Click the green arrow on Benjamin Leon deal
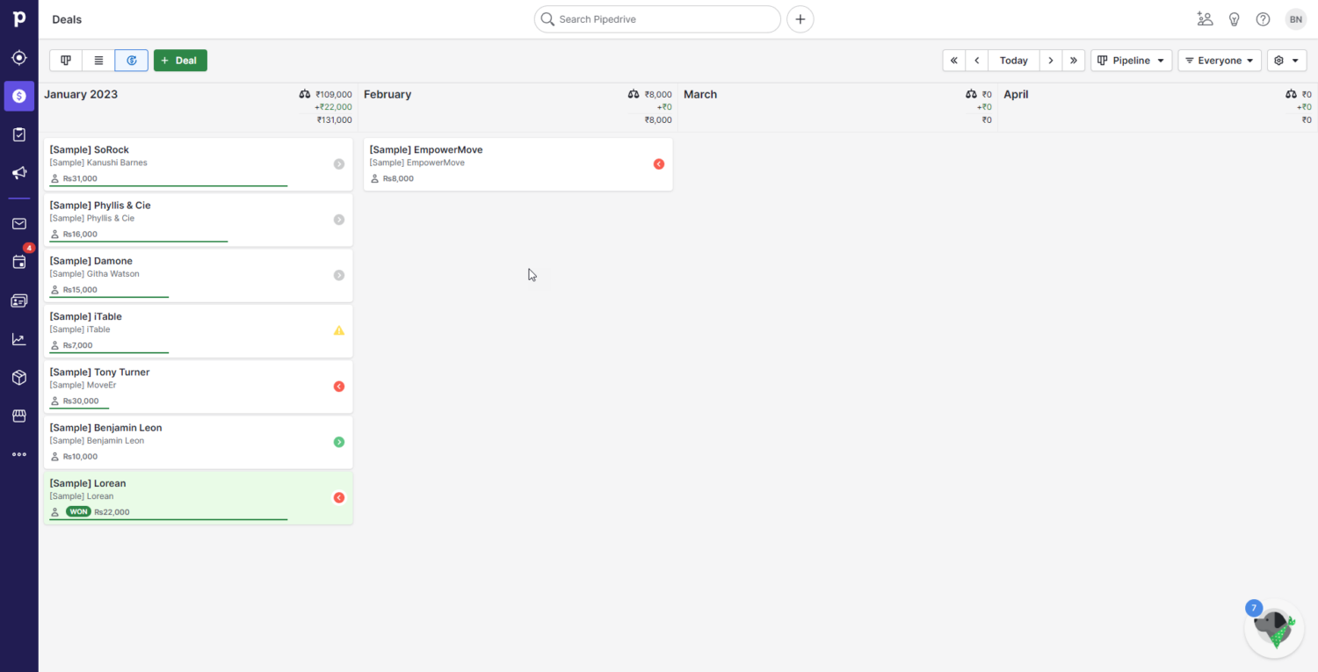1318x672 pixels. [x=339, y=442]
